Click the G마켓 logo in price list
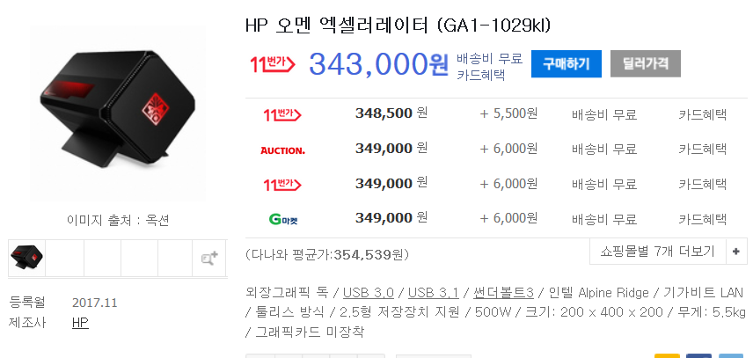This screenshot has height=358, width=753. coord(282,218)
